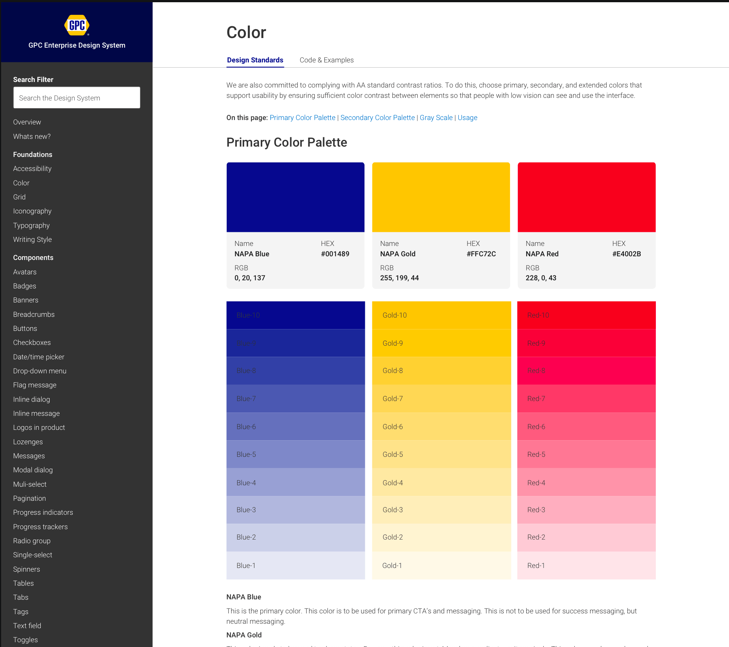Open Whats new? in the sidebar
This screenshot has height=647, width=729.
(x=32, y=136)
